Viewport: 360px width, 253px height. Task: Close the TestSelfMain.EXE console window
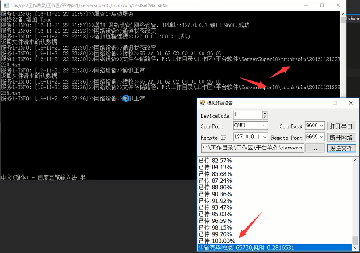[x=338, y=5]
